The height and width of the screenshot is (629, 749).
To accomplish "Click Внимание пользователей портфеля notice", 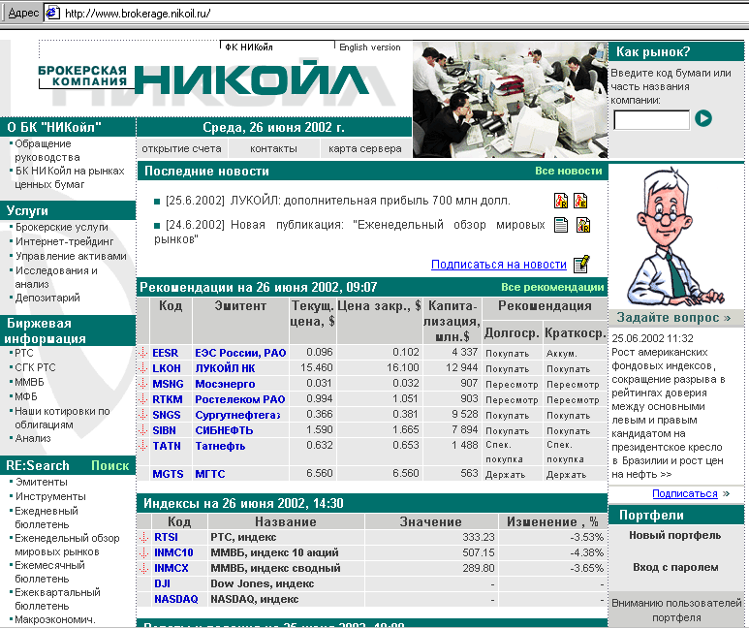I will click(676, 611).
